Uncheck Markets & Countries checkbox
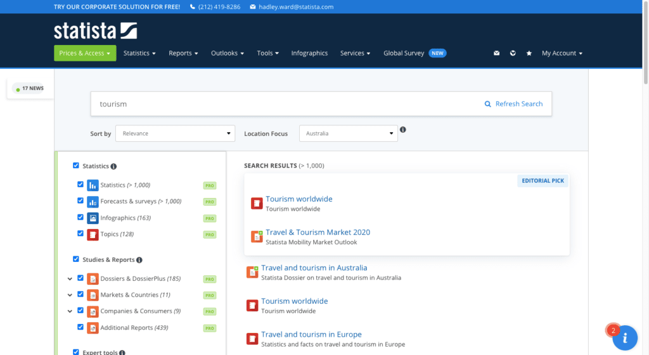This screenshot has width=649, height=355. [x=80, y=294]
